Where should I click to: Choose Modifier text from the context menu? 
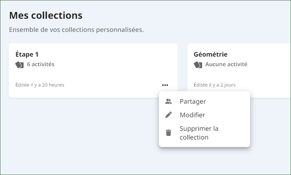point(192,115)
